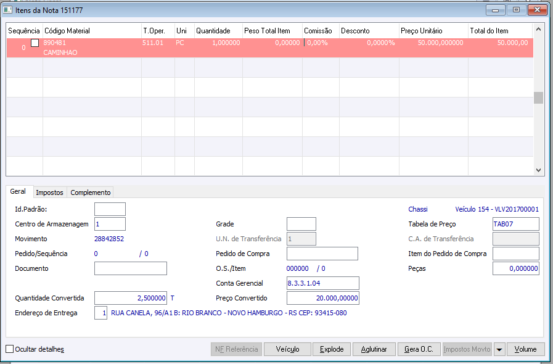Screen dimensions: 553x364
Task: Click the grid scrollbar down arrow
Action: 538,170
